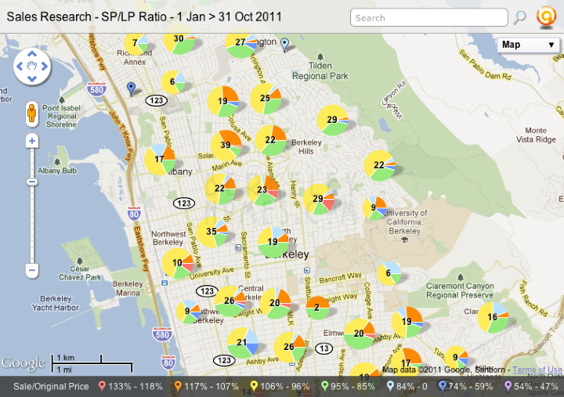Open the pie marker labeled 25
The image size is (564, 397).
[x=266, y=99]
